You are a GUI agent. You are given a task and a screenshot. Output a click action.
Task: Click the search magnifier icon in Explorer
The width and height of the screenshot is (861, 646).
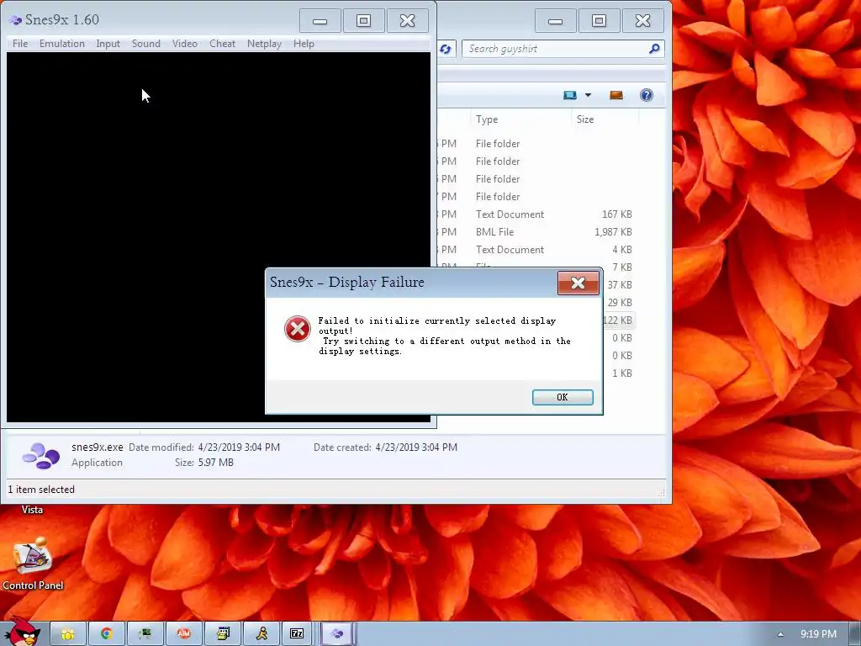(x=654, y=49)
